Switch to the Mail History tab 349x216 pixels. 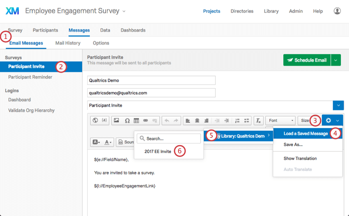coord(68,43)
